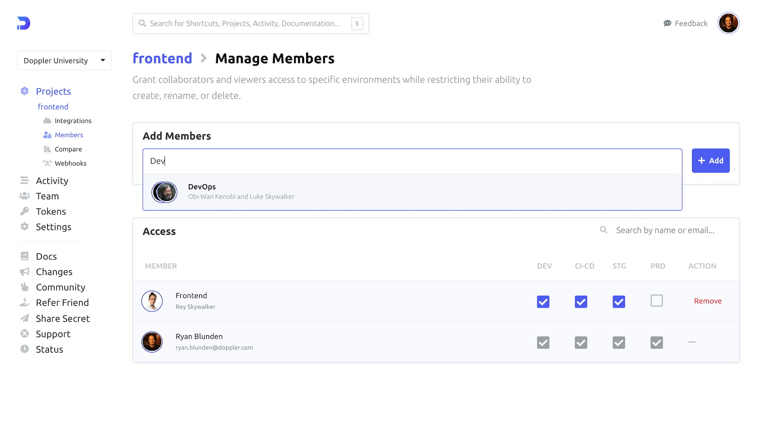Click Ryan Blunden's DEV checkbox
The width and height of the screenshot is (757, 426).
click(x=543, y=342)
